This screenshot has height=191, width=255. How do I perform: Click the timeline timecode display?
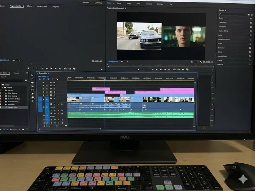(44, 76)
